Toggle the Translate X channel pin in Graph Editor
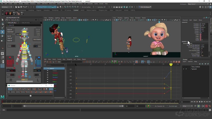 47,73
